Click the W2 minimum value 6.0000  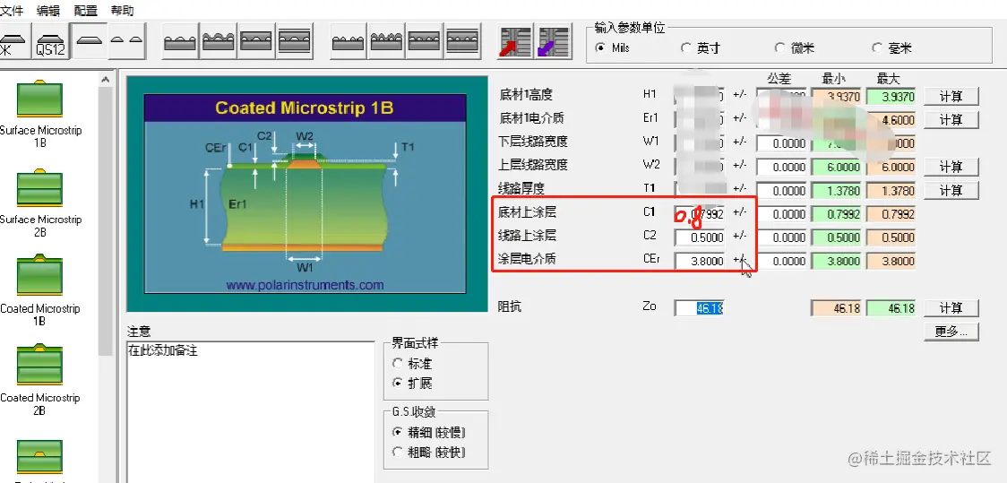coord(836,167)
